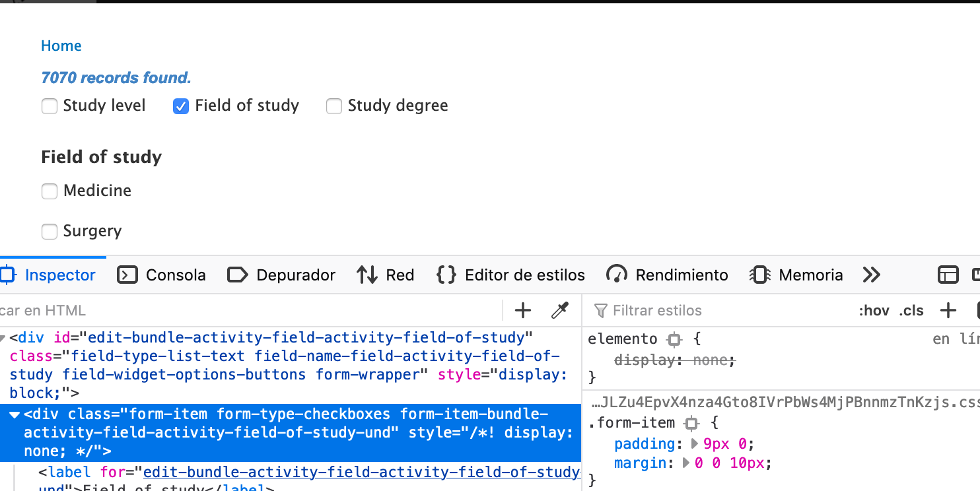Click the highlight icon next to .form-item

[x=691, y=423]
